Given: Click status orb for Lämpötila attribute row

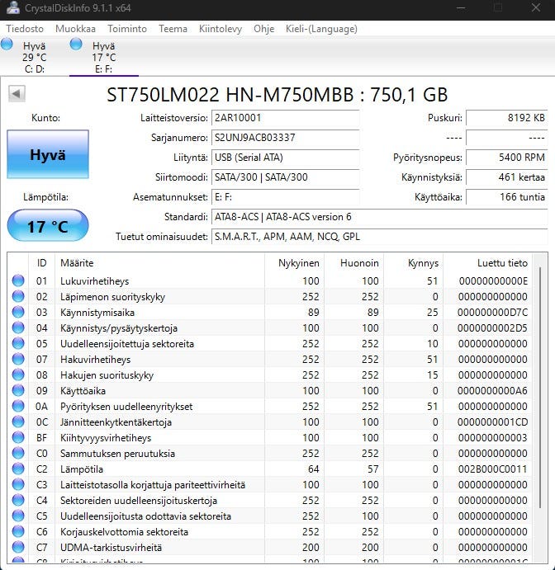Looking at the screenshot, I should pyautogui.click(x=18, y=469).
